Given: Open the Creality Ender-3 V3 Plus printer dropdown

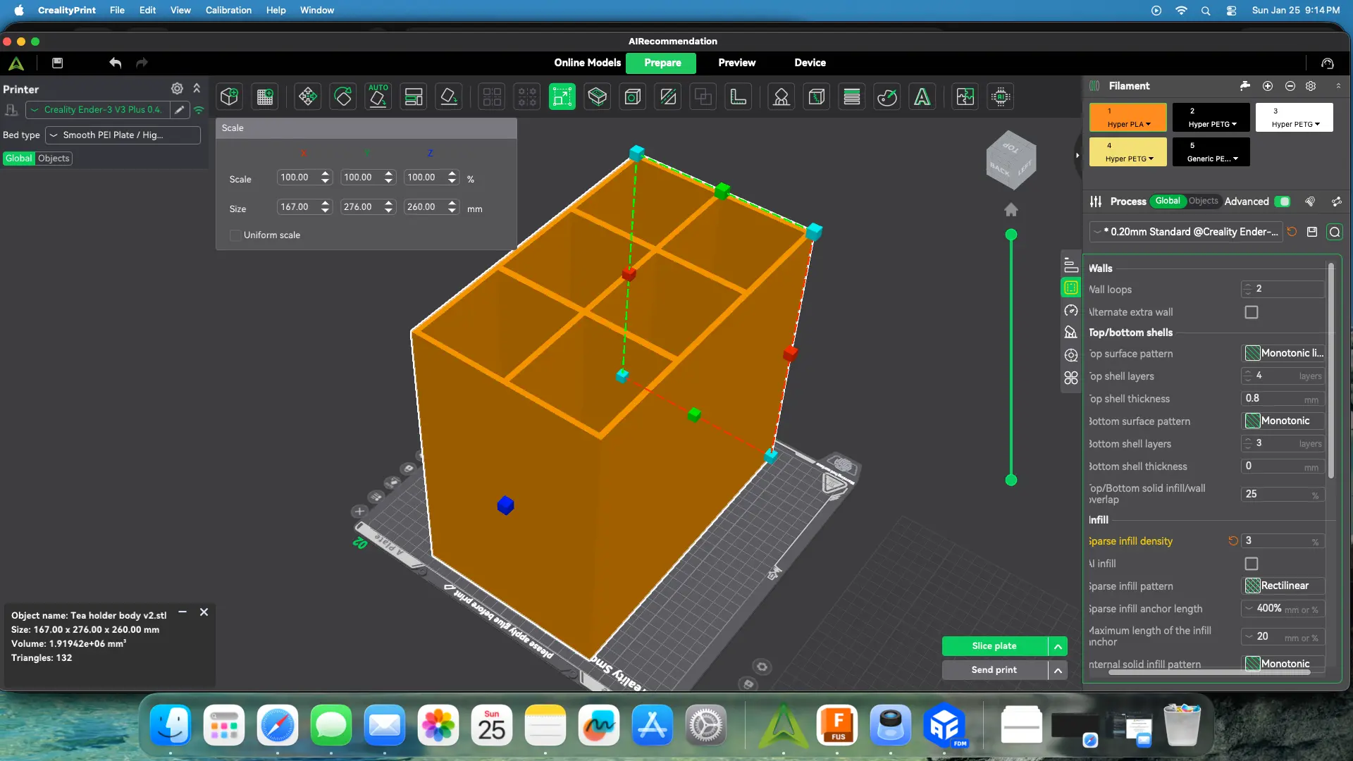Looking at the screenshot, I should (x=98, y=110).
